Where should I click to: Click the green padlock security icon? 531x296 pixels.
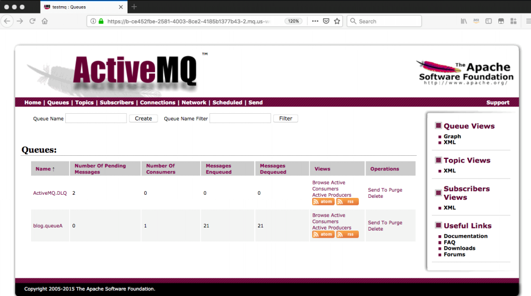[101, 21]
